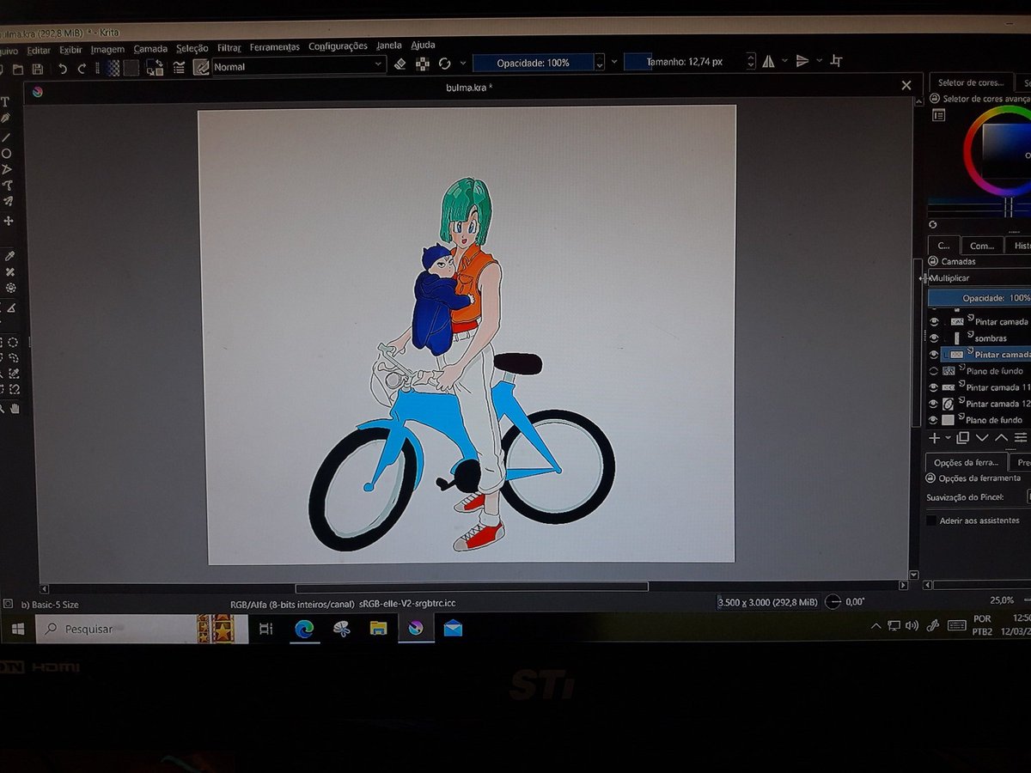1031x773 pixels.
Task: Move layer down with down chevron
Action: (x=982, y=438)
